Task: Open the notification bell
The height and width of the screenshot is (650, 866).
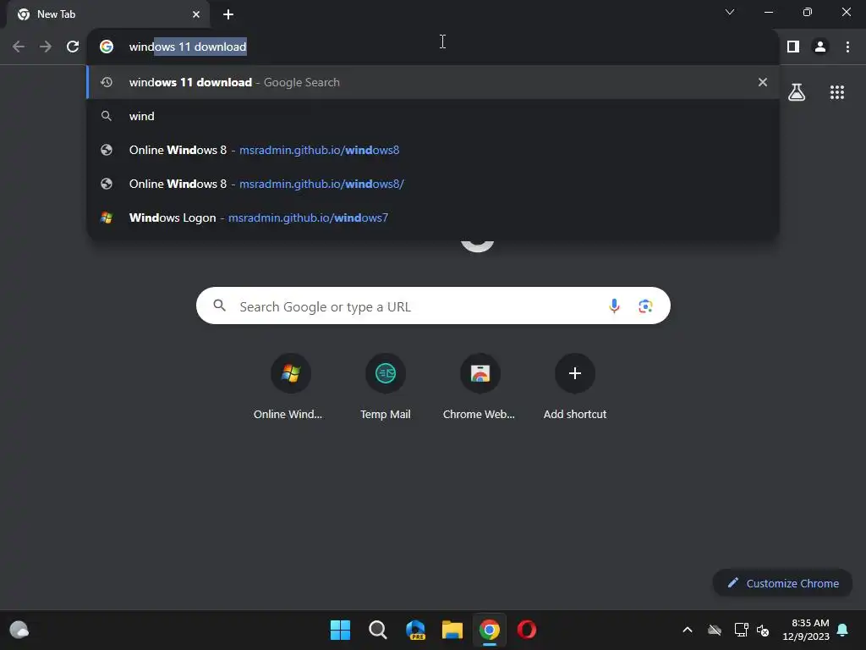Action: tap(843, 630)
